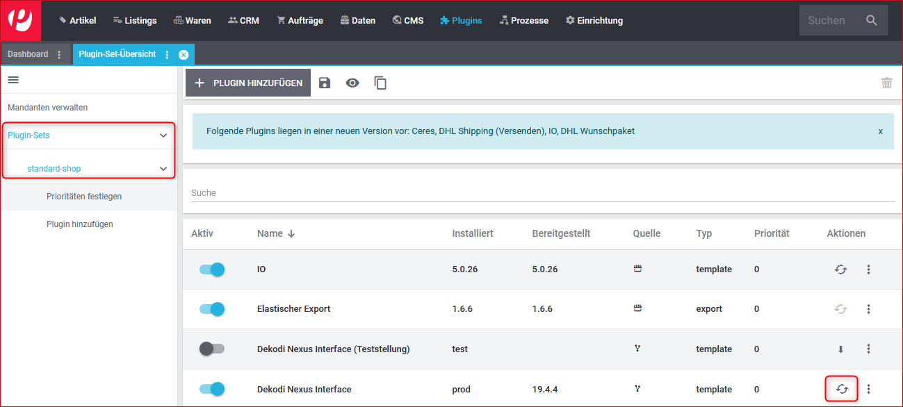Viewport: 903px width, 407px height.
Task: Open the Daten menu
Action: (357, 21)
